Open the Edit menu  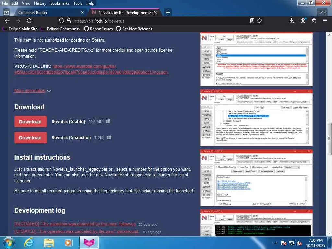coord(15,3)
